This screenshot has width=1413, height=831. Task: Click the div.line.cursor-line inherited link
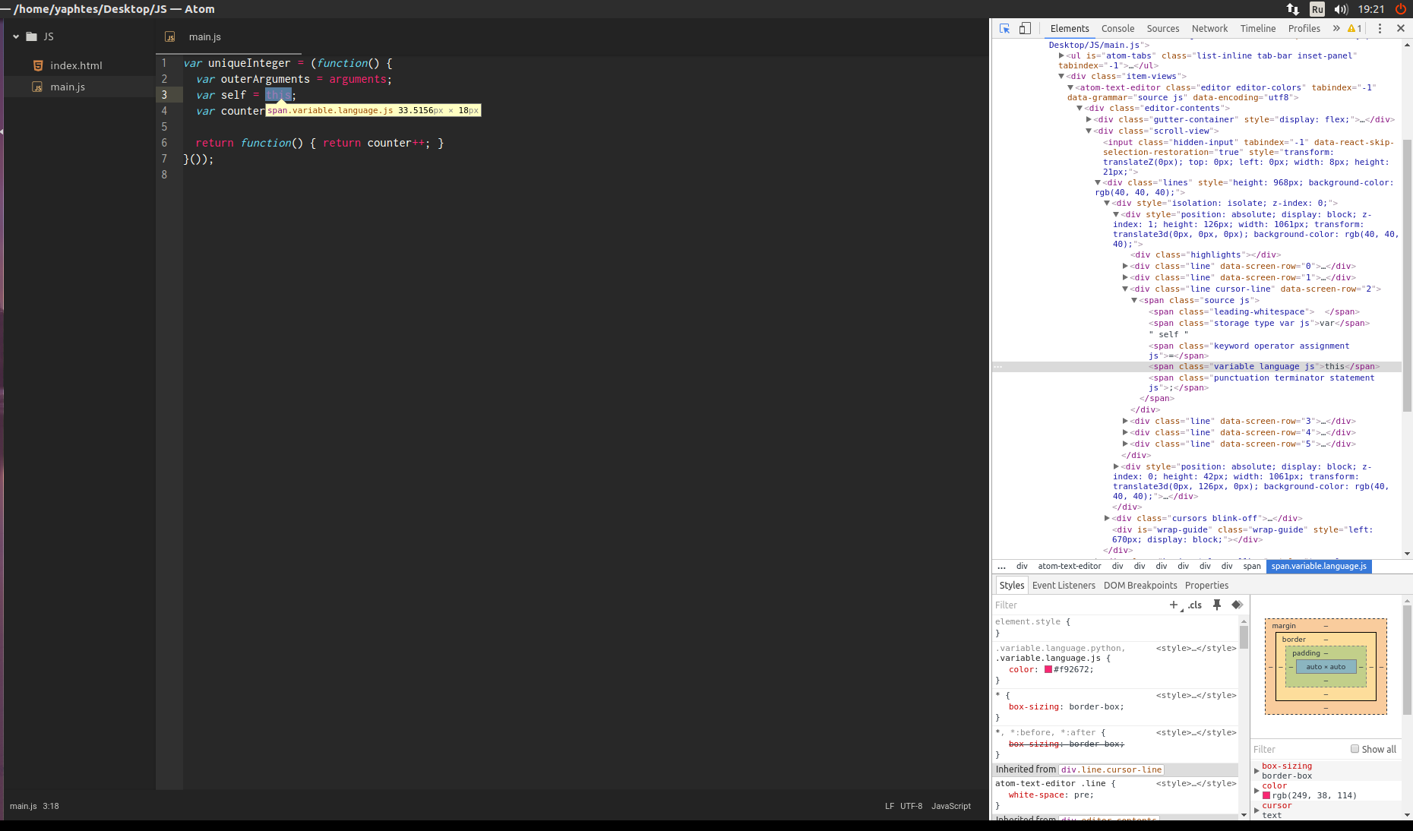pos(1111,769)
